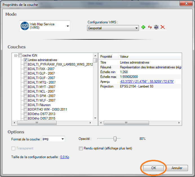Click the opacity slider handle
Viewport: 195px width, 177px height.
[x=115, y=139]
